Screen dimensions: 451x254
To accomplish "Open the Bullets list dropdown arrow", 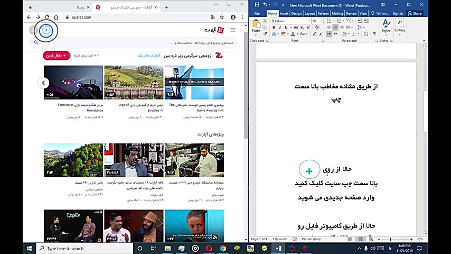I will point(334,21).
